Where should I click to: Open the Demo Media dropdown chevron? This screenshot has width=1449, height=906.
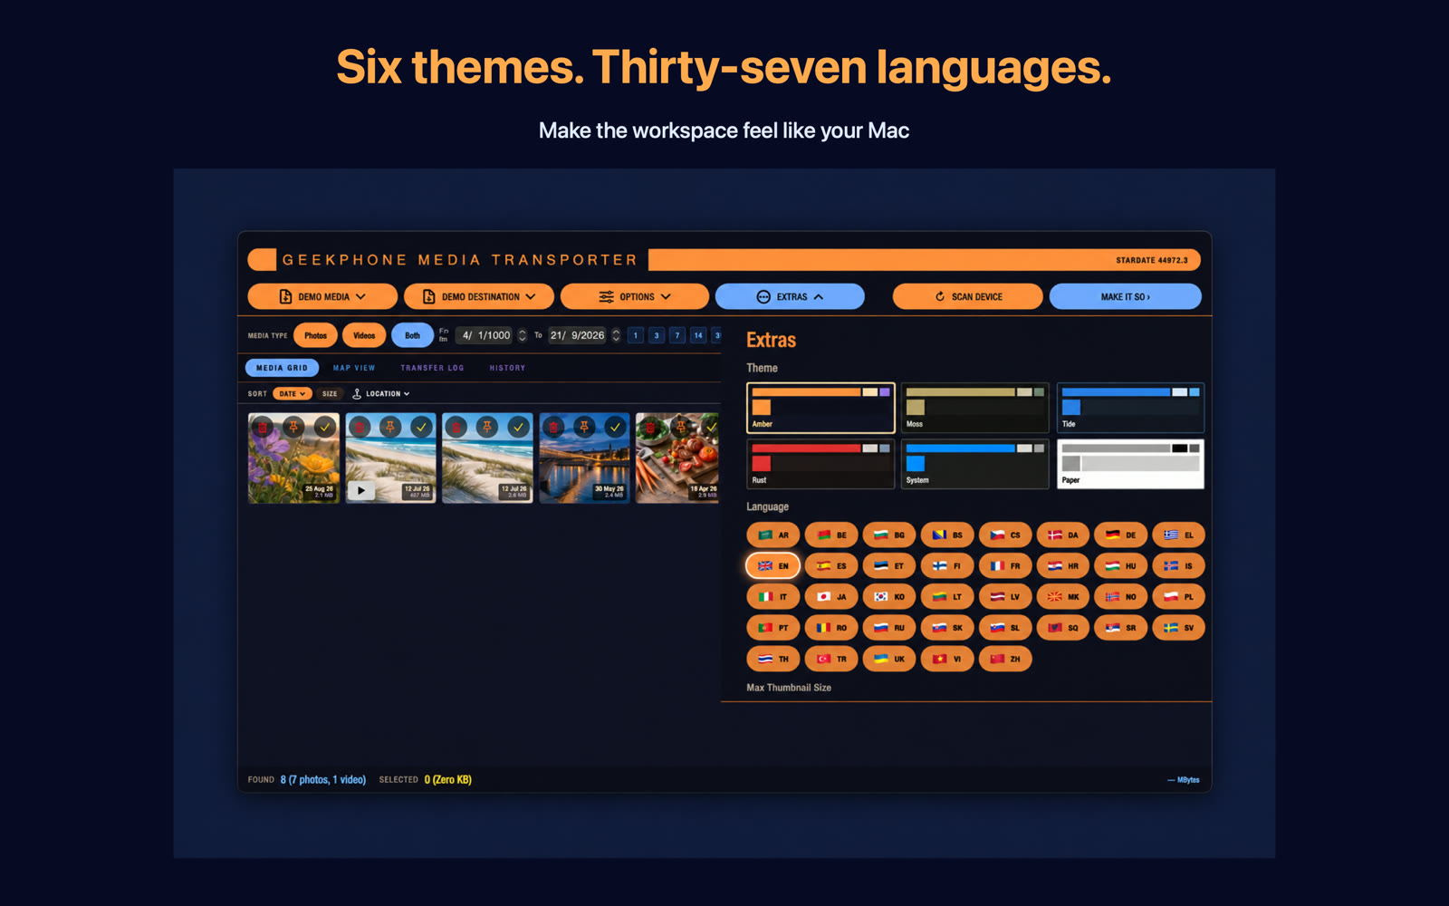click(360, 296)
